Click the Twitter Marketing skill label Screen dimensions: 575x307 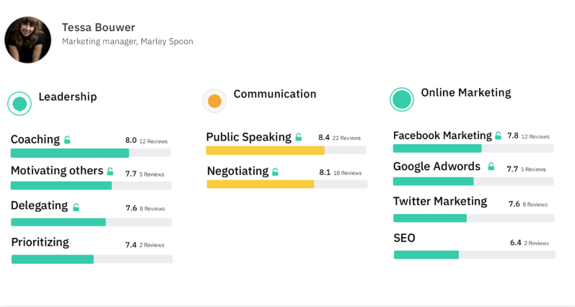[x=440, y=201]
